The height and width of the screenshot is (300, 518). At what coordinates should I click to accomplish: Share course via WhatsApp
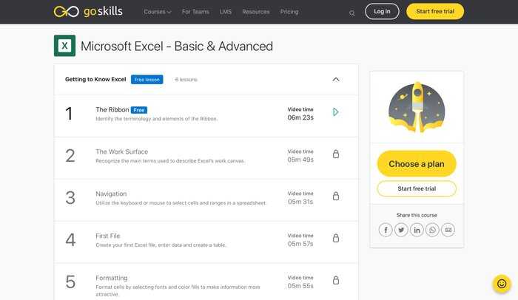click(432, 230)
